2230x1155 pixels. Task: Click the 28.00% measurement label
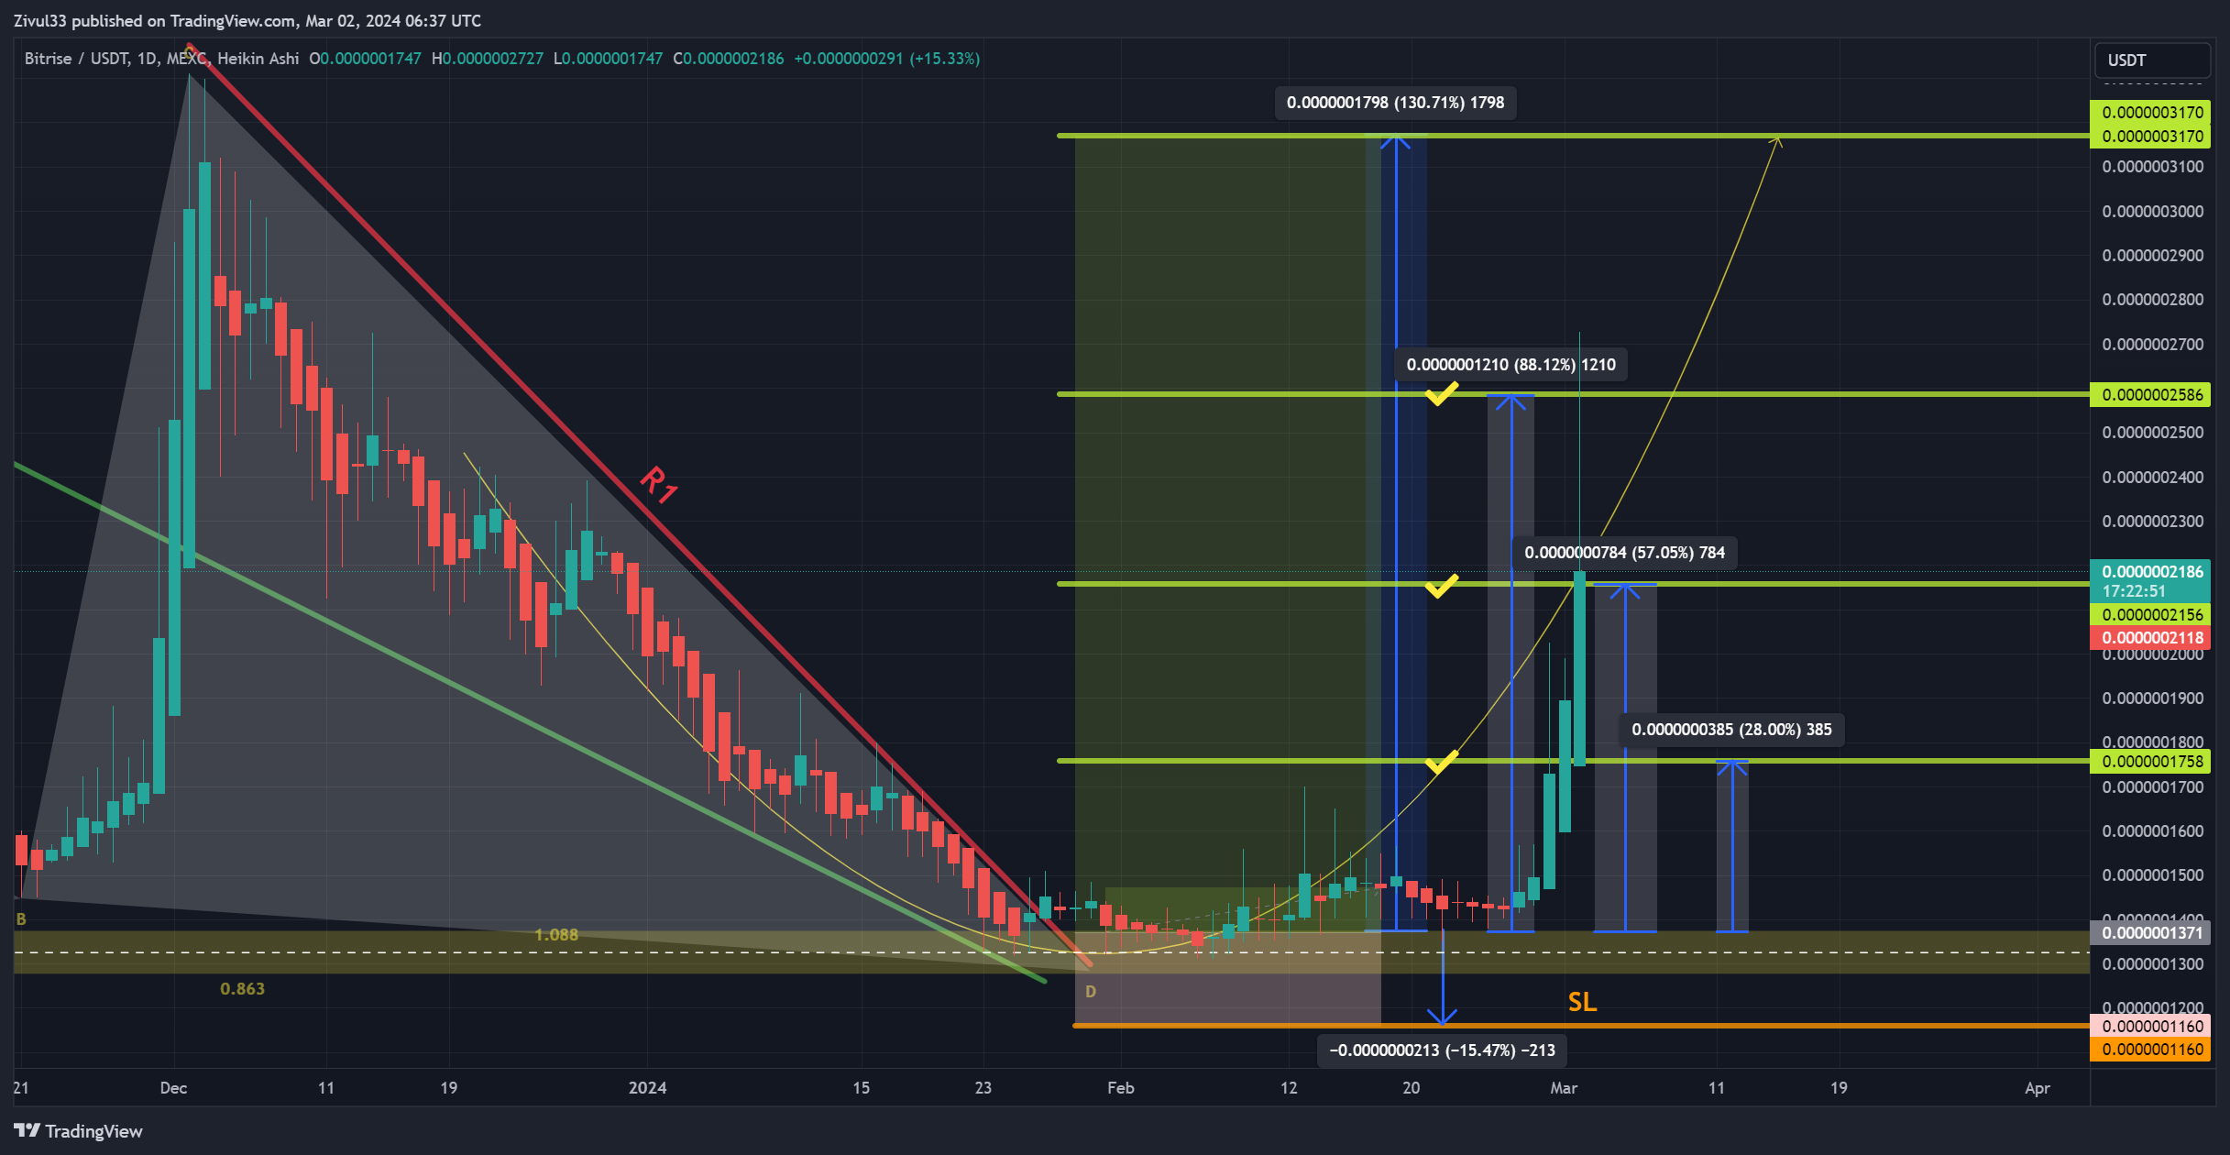click(x=1732, y=730)
